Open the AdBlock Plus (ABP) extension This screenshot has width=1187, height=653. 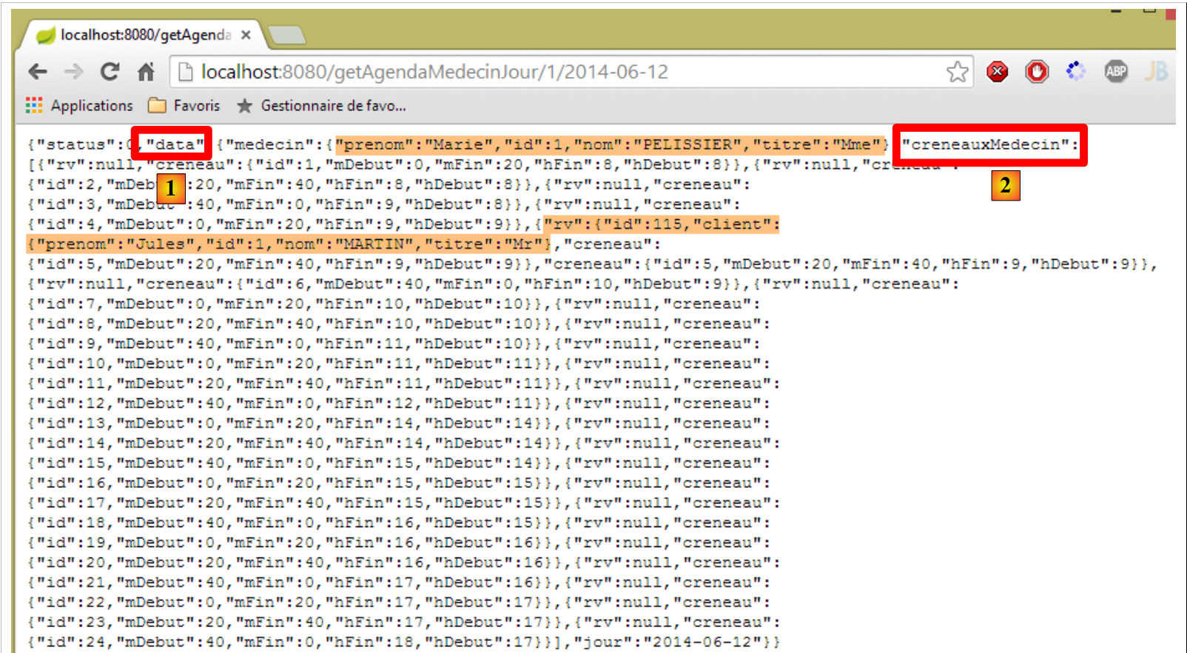point(1115,72)
